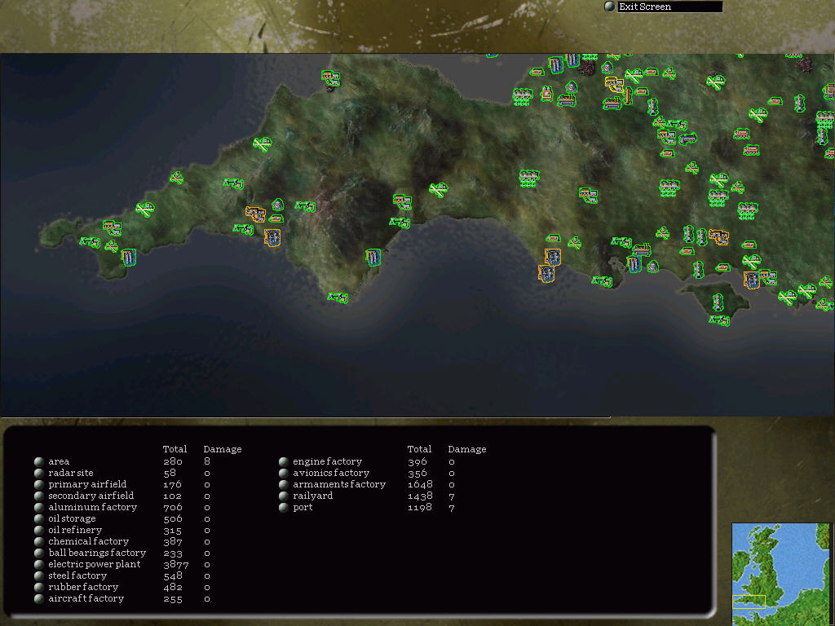The image size is (835, 626).
Task: Toggle the engine factory filter ball
Action: (283, 461)
